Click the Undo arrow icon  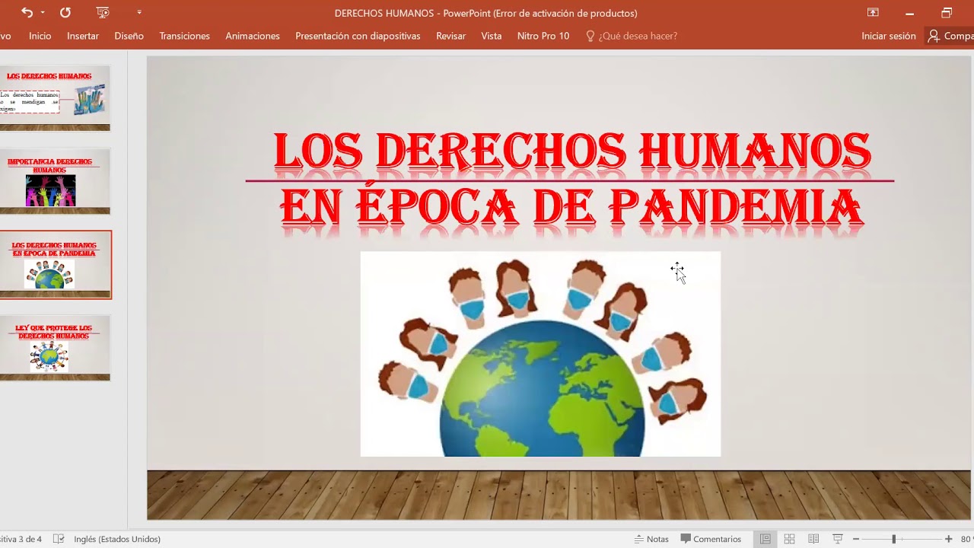coord(27,12)
